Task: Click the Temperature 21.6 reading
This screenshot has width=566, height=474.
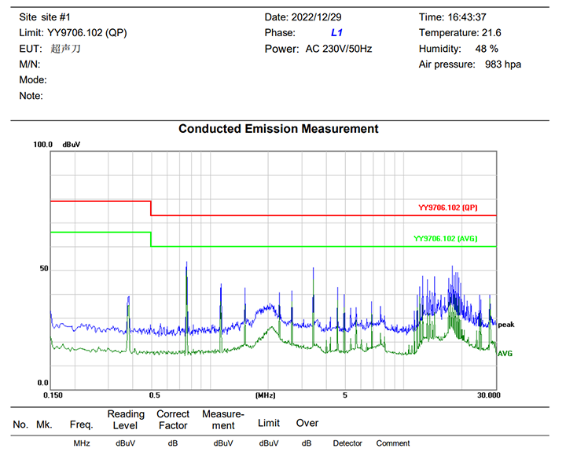Action: coord(460,33)
